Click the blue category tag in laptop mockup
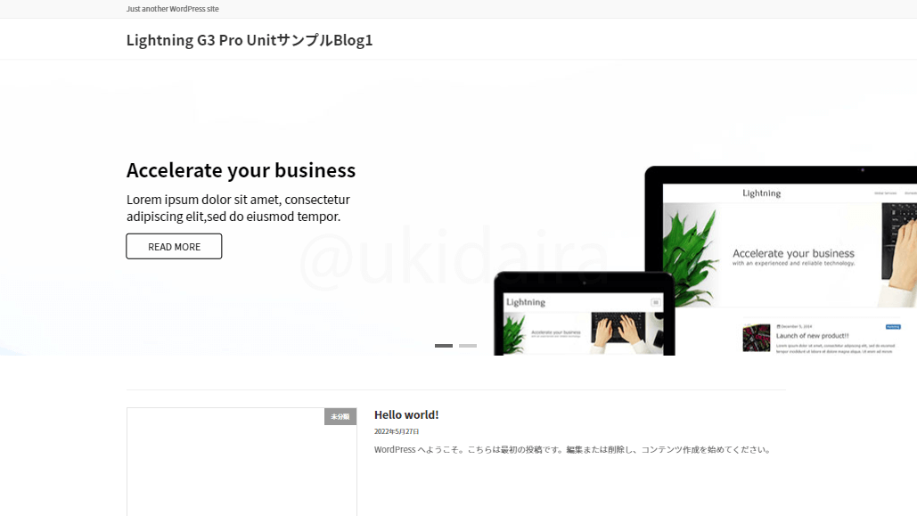 [x=893, y=327]
